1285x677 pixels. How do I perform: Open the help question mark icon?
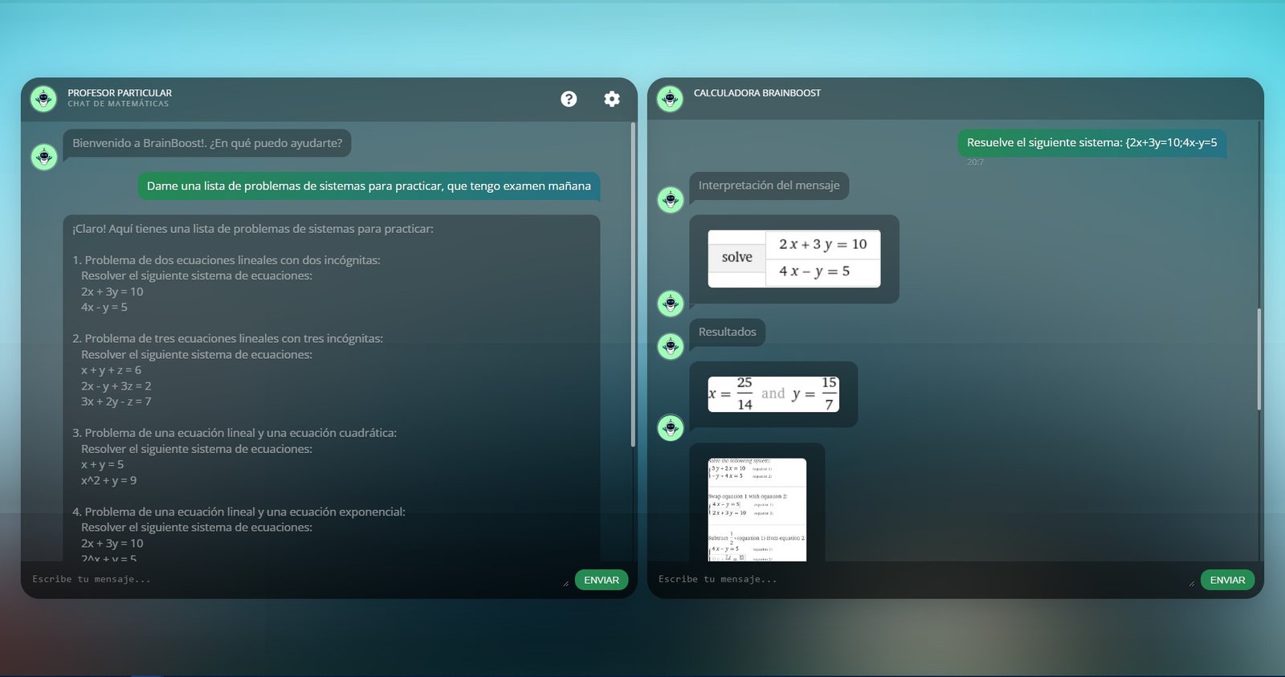click(569, 99)
